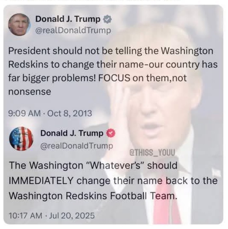The height and width of the screenshot is (229, 228).
Task: Click the word IMMEDIATELY in the second tweet
Action: [x=41, y=181]
